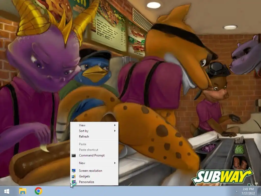Image resolution: width=261 pixels, height=196 pixels.
Task: Open the Sort by submenu
Action: 94,131
